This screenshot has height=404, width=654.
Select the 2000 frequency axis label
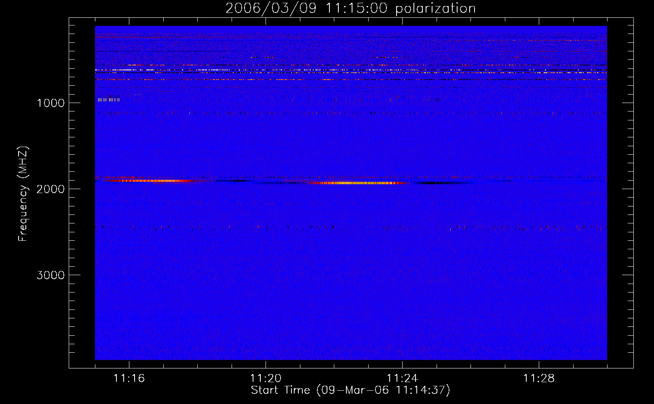(x=51, y=189)
